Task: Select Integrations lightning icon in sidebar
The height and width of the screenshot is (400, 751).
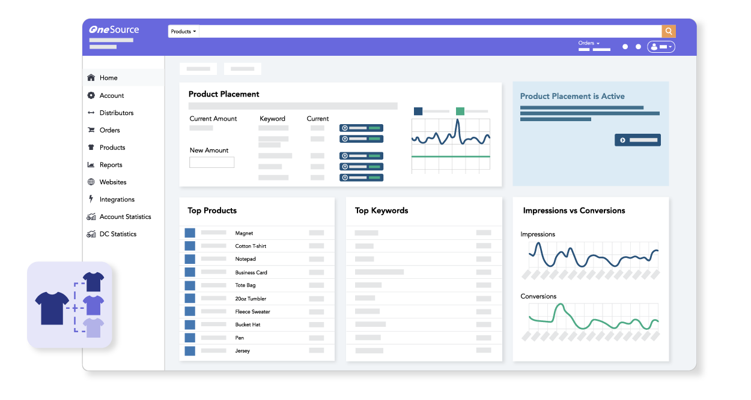Action: click(x=91, y=199)
